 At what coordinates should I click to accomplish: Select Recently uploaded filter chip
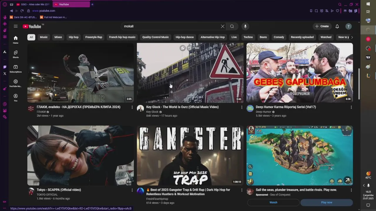302,37
